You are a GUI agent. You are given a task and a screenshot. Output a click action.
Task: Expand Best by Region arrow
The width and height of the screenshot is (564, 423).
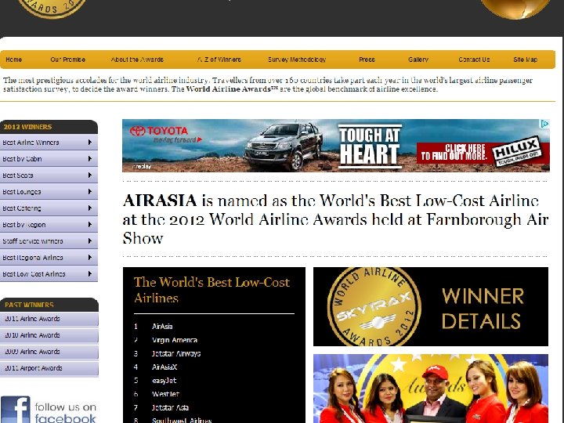coord(90,225)
